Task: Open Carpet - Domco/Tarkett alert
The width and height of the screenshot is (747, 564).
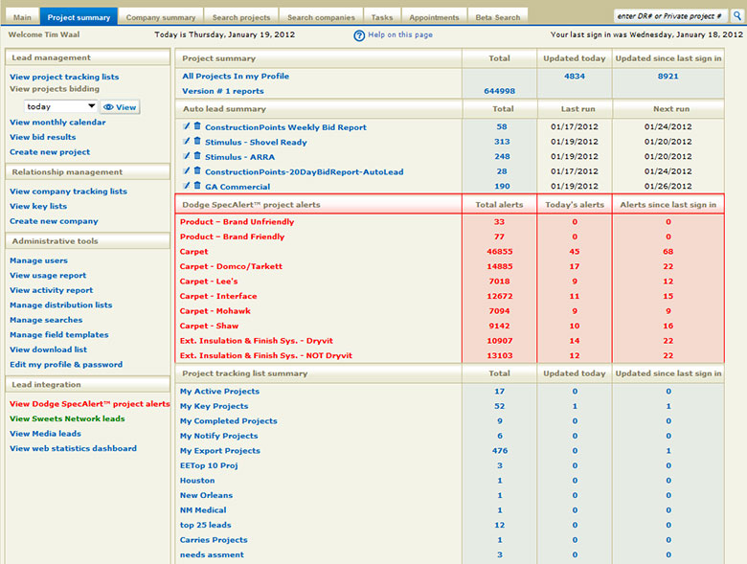Action: coord(231,266)
